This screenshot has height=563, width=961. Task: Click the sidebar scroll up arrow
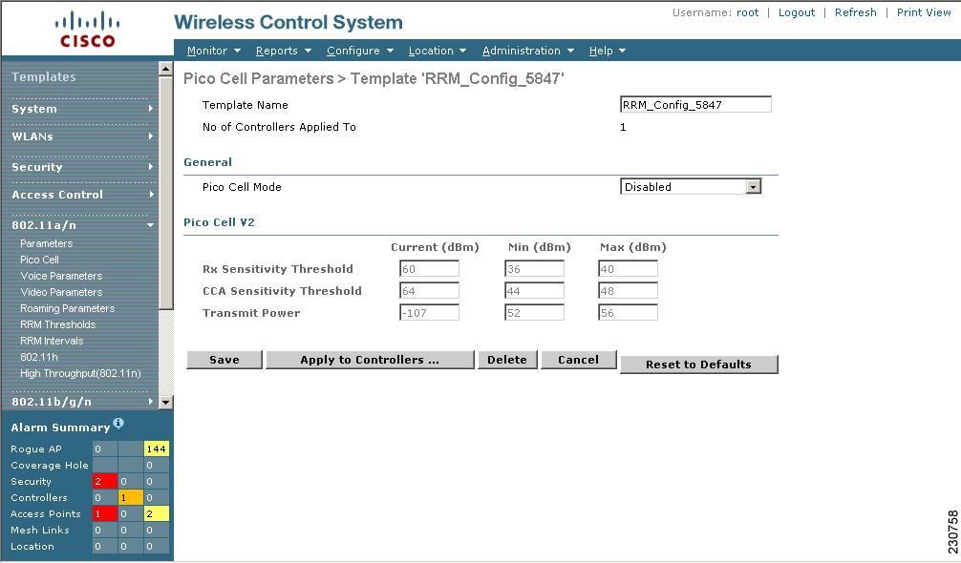click(x=165, y=69)
